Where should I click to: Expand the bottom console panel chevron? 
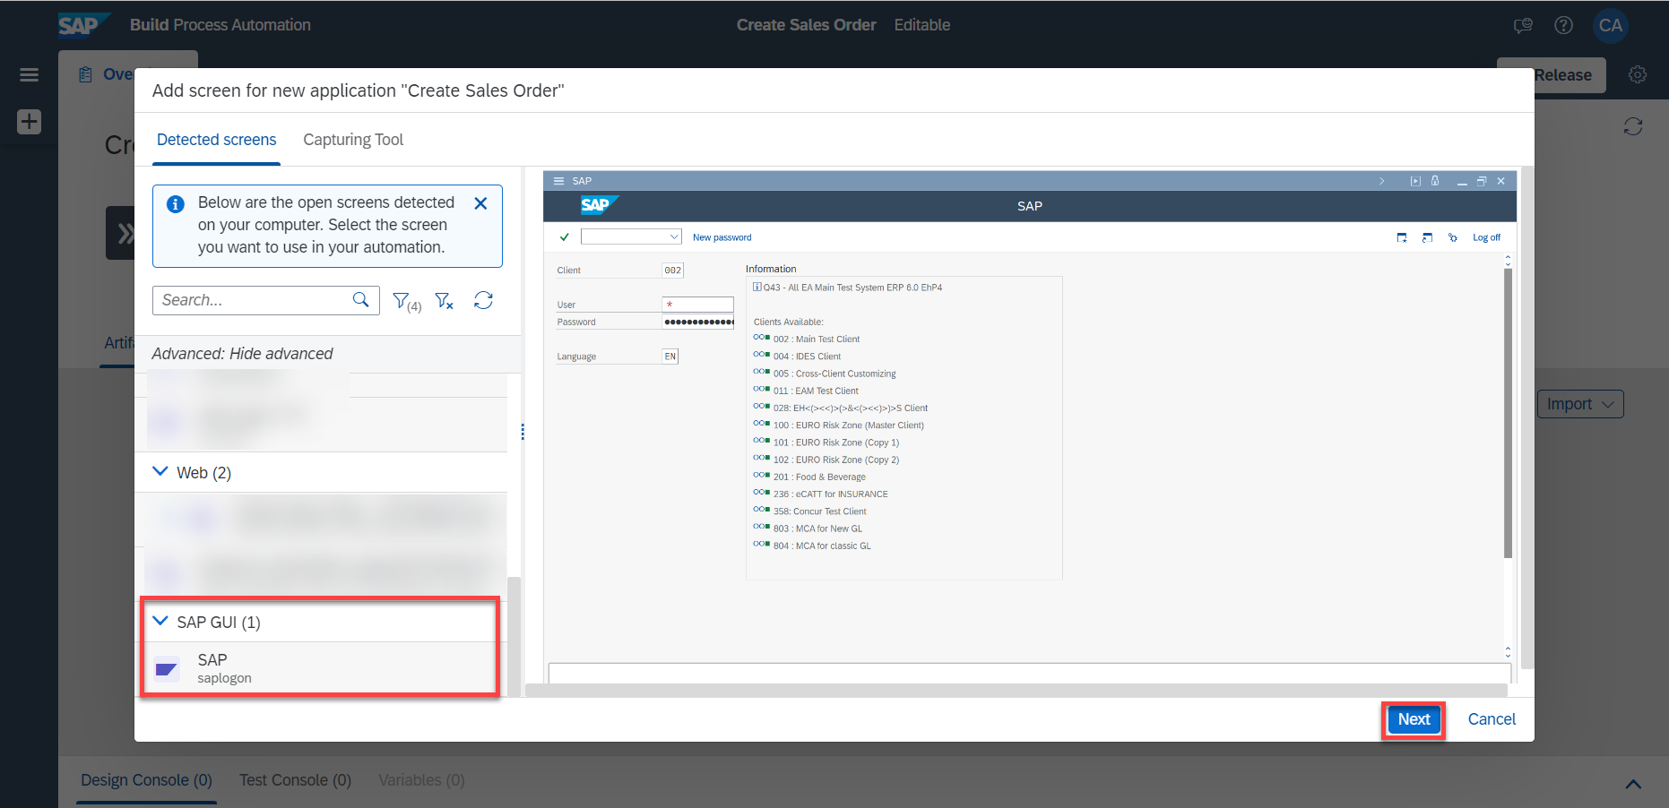[x=1633, y=784]
